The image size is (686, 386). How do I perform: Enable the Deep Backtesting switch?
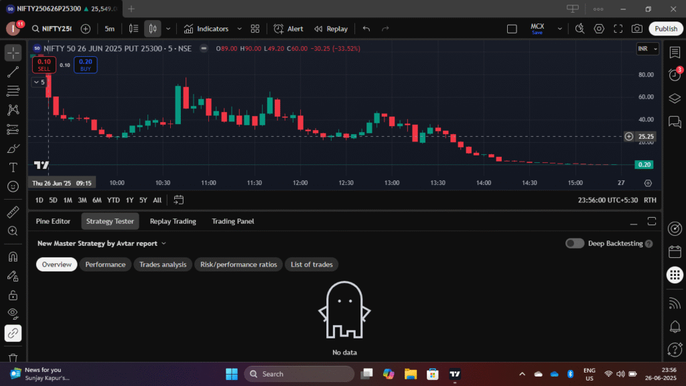574,243
